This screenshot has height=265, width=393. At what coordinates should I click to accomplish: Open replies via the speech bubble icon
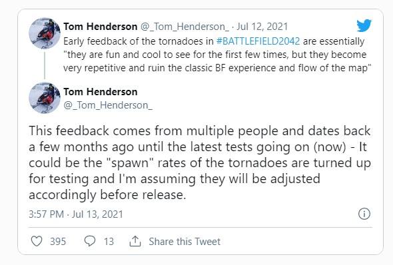(90, 241)
